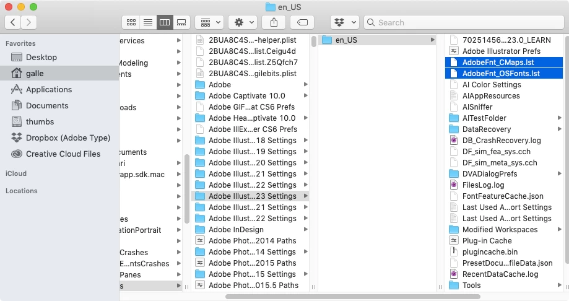
Task: Open Documents from the sidebar
Action: coord(59,106)
